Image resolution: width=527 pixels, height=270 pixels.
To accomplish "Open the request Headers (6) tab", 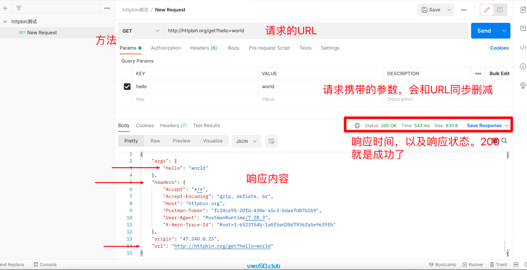I will click(203, 48).
